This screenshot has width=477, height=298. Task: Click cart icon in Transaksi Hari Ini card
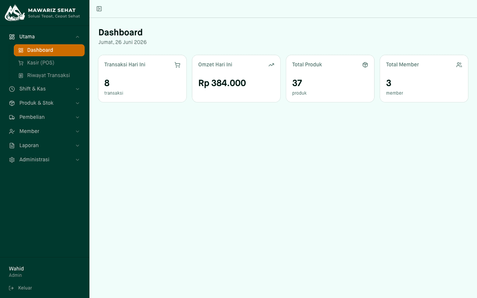(177, 65)
